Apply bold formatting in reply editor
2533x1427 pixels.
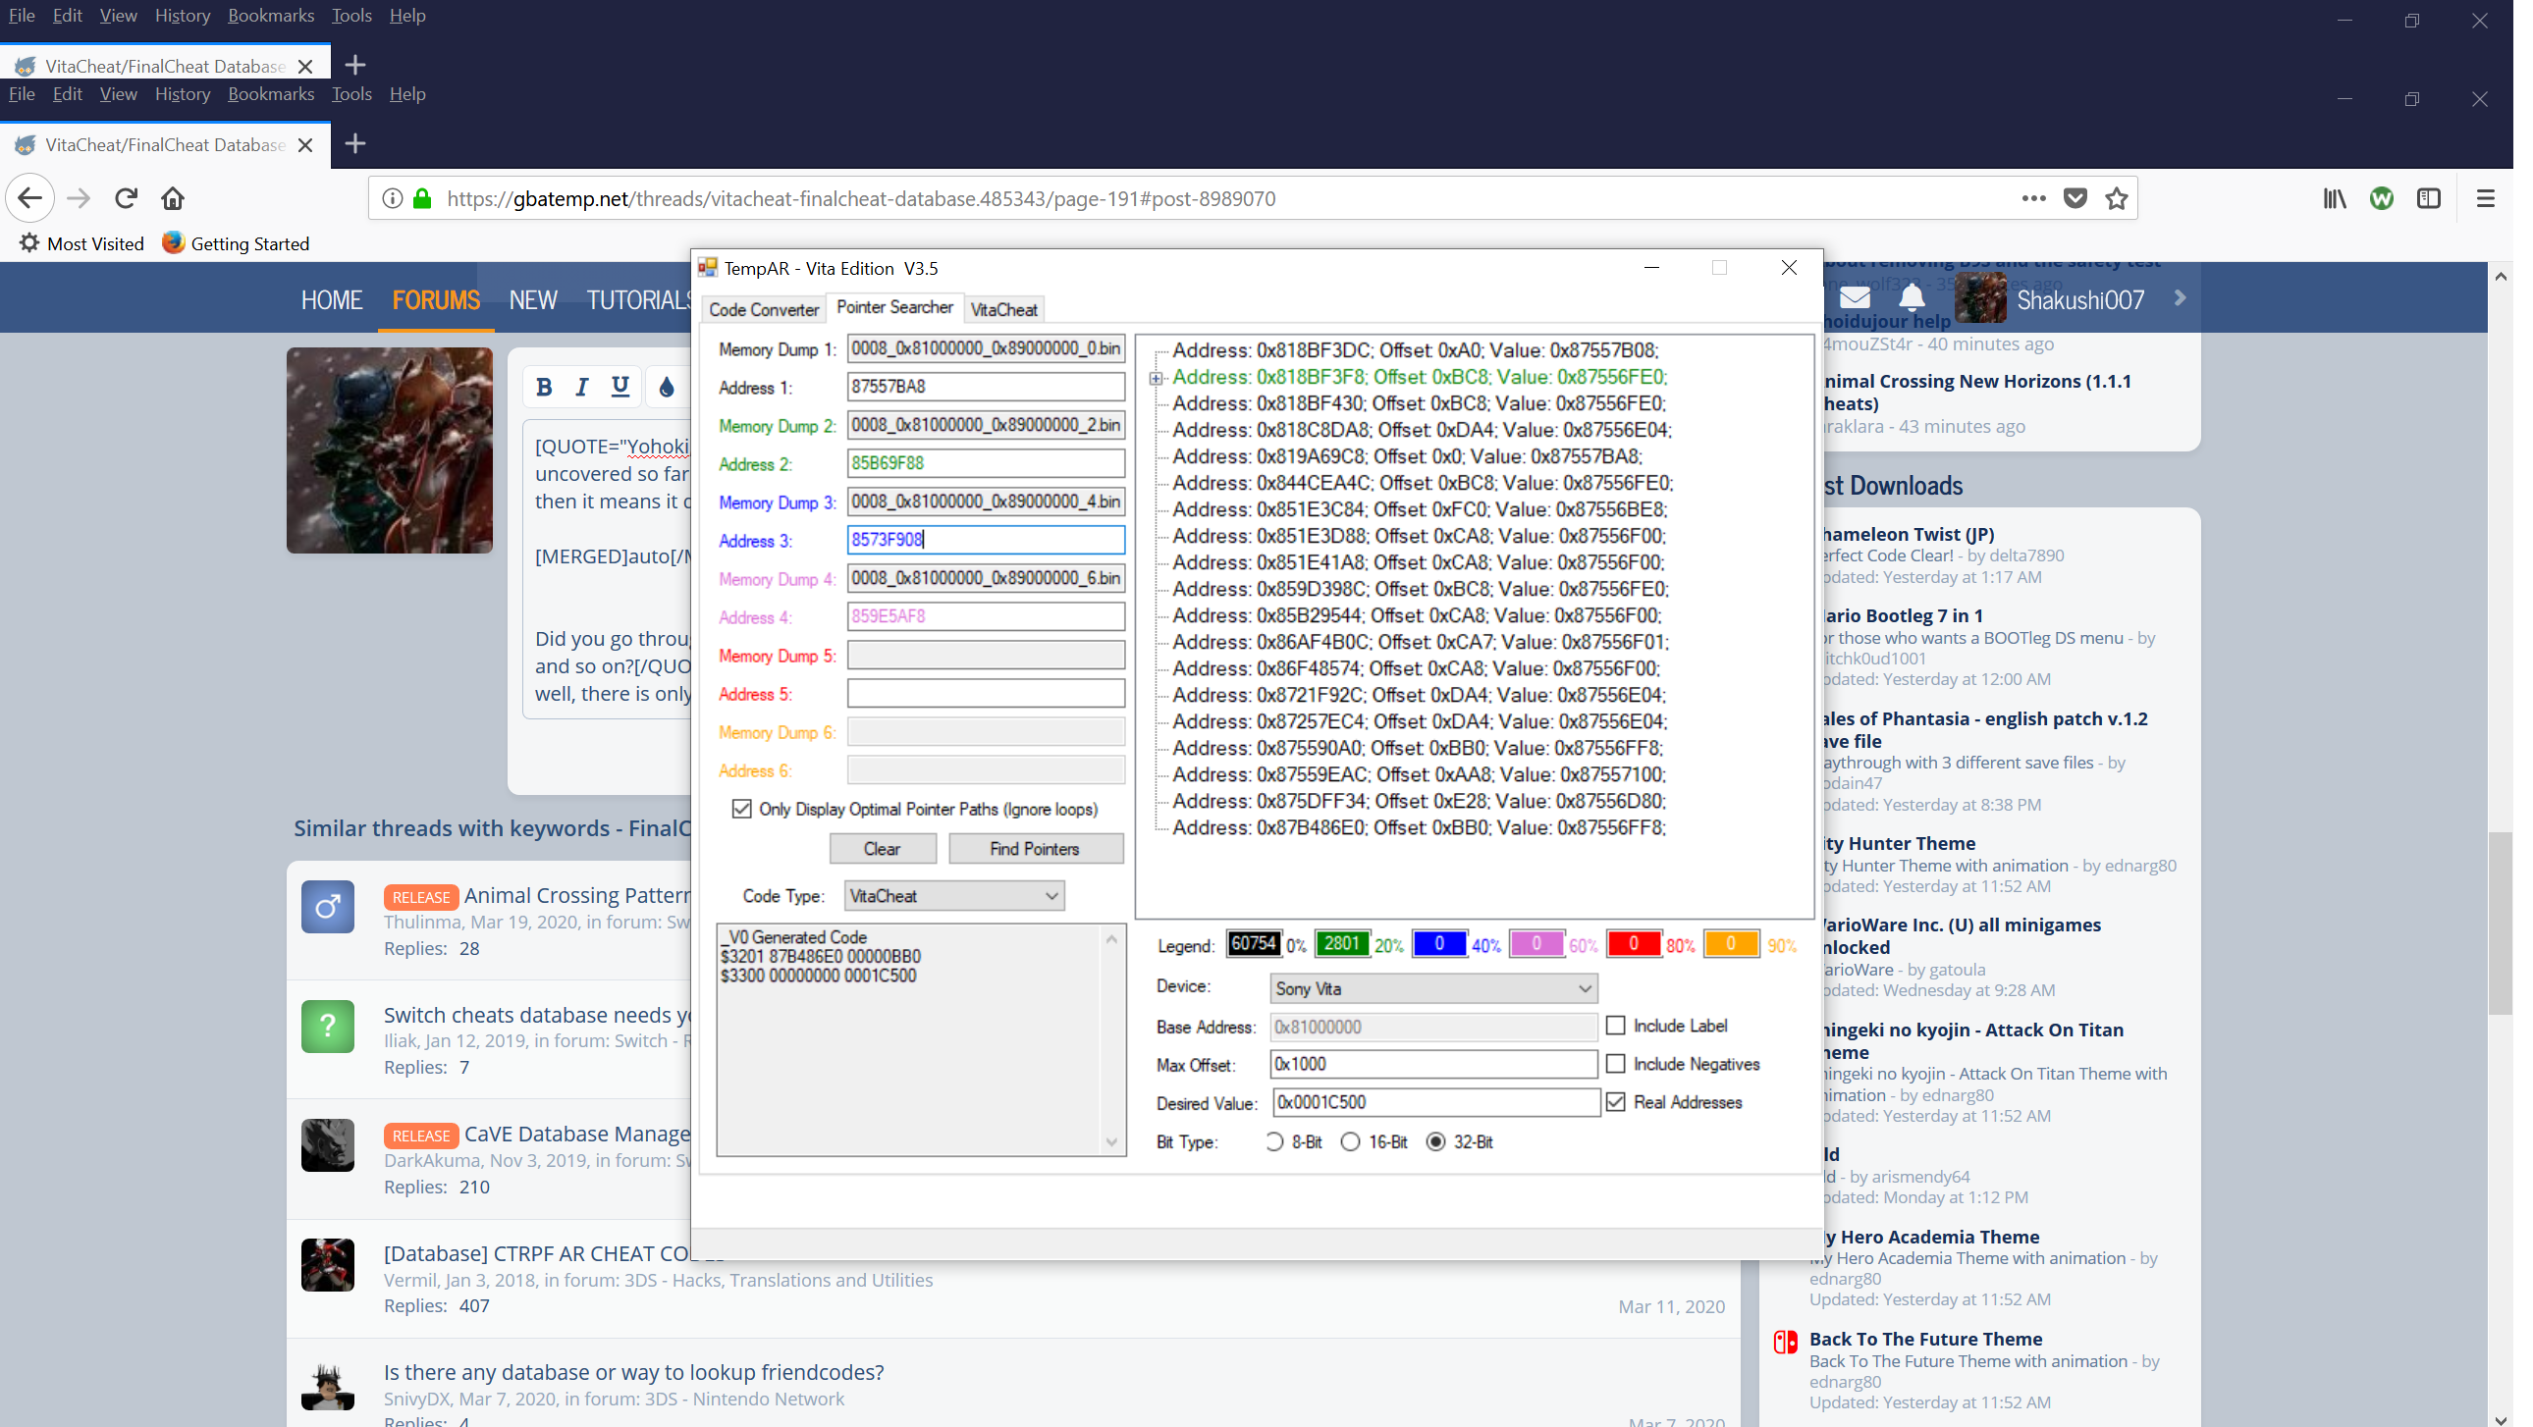point(544,388)
